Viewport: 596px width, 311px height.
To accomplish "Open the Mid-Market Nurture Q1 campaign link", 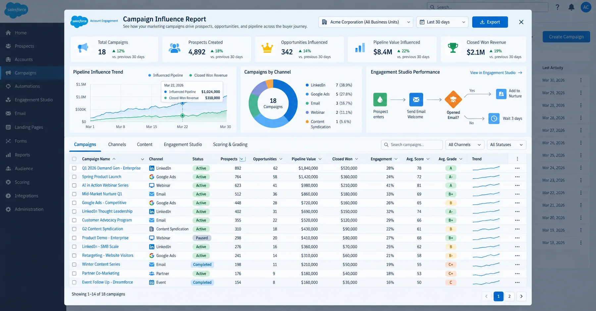I will [x=102, y=194].
